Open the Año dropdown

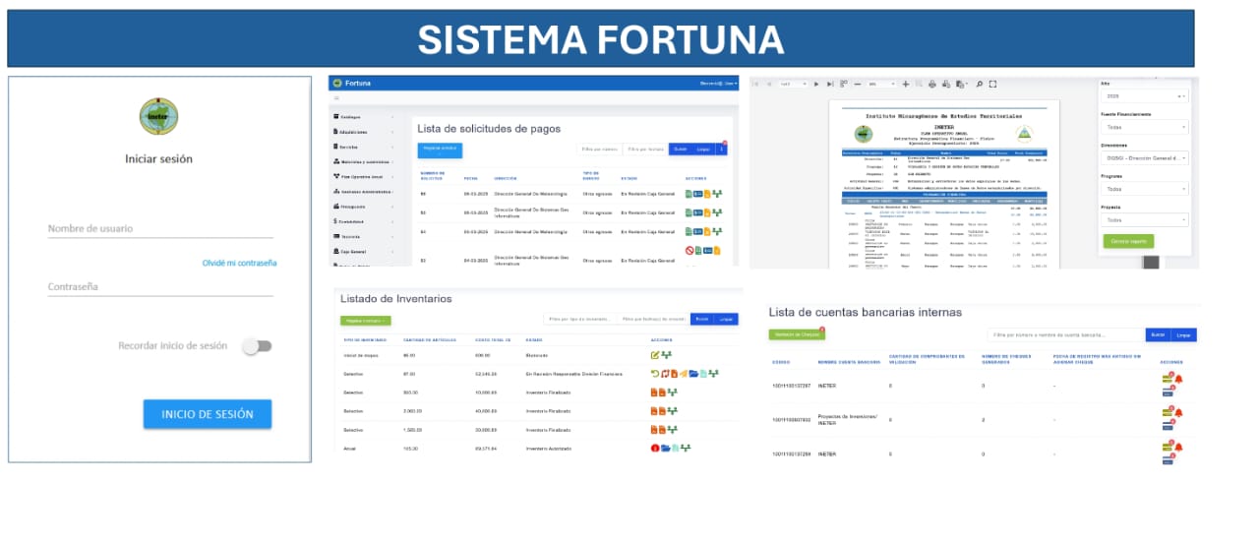(1144, 96)
